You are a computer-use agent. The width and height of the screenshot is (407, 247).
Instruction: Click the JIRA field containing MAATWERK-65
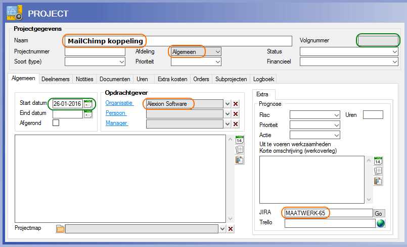[x=329, y=213]
